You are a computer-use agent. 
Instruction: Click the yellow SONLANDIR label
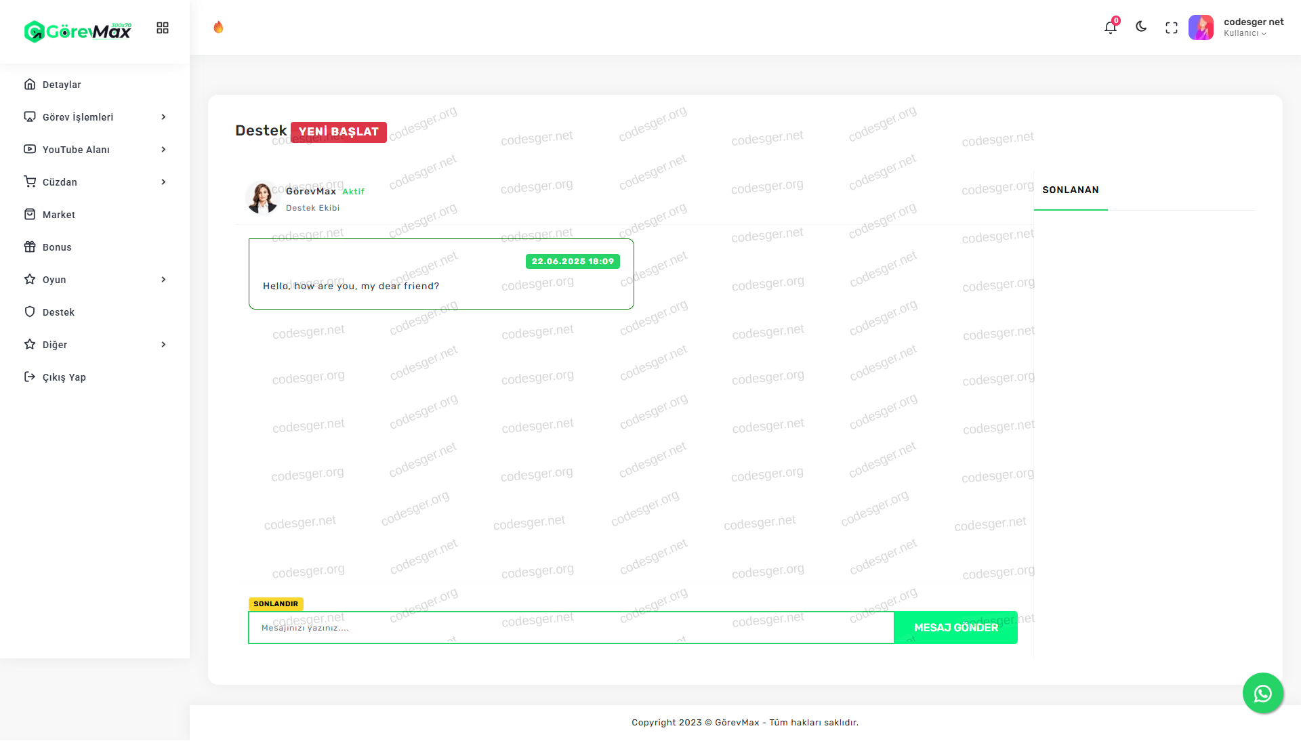[x=276, y=604]
